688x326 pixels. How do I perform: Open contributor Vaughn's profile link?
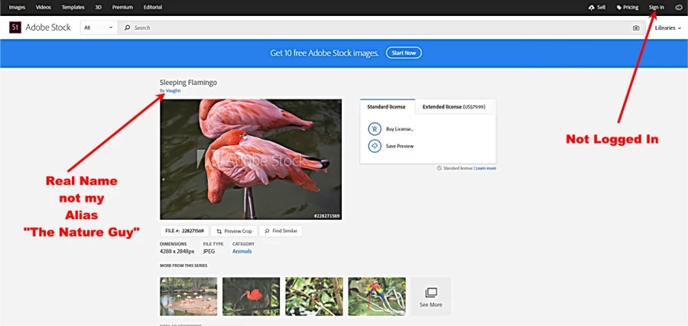pos(173,91)
